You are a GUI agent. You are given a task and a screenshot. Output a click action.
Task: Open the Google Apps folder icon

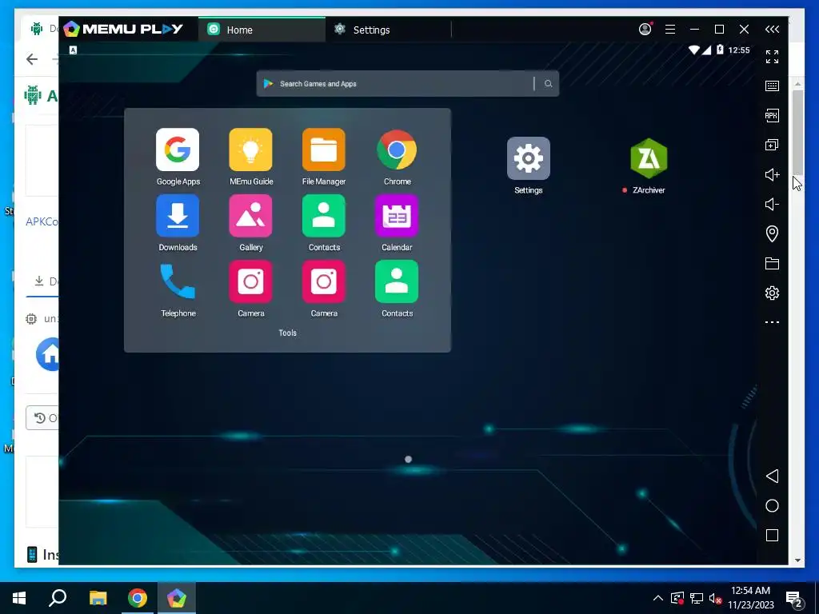[x=178, y=150]
